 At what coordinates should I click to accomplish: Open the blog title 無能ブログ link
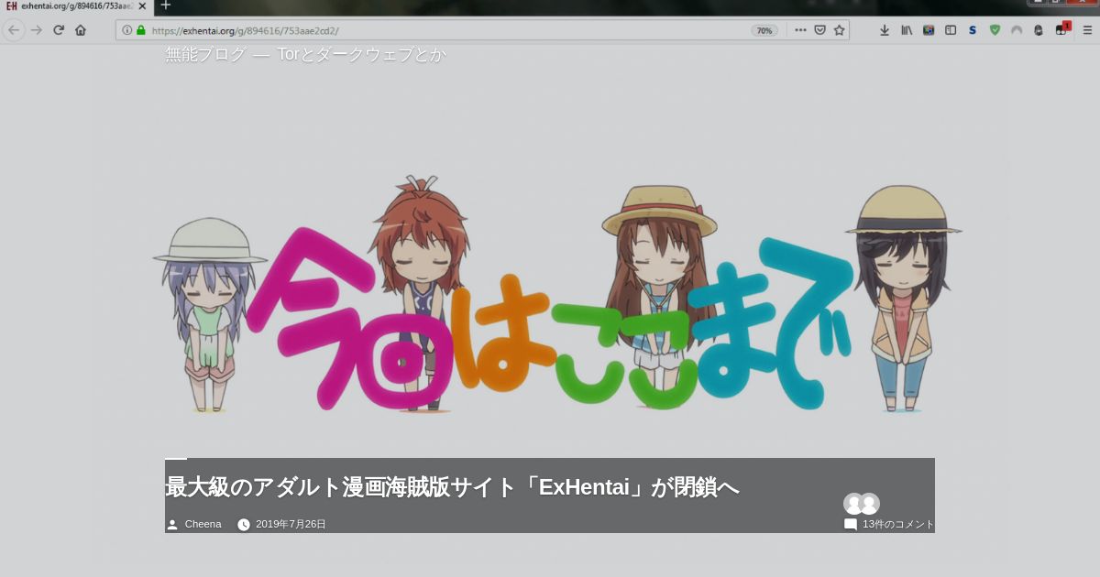(205, 55)
